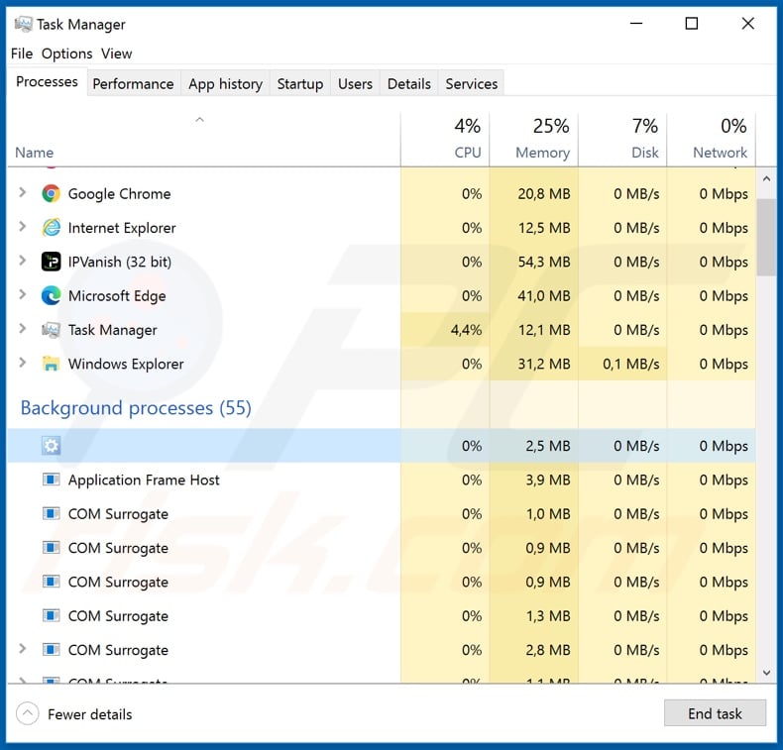783x750 pixels.
Task: Click the 0,1 MB/s disk value
Action: click(x=630, y=364)
